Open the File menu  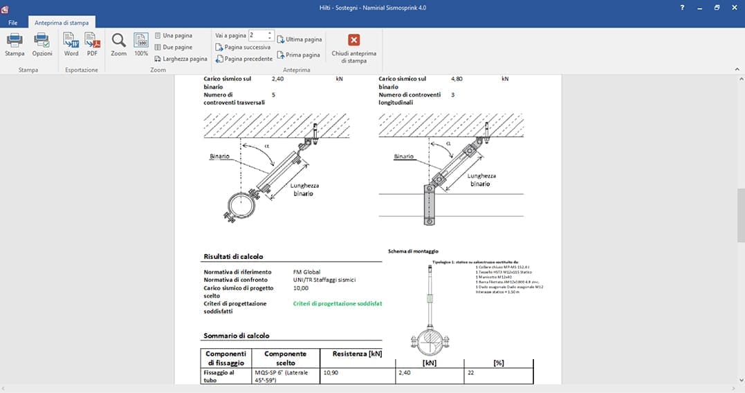[x=13, y=22]
